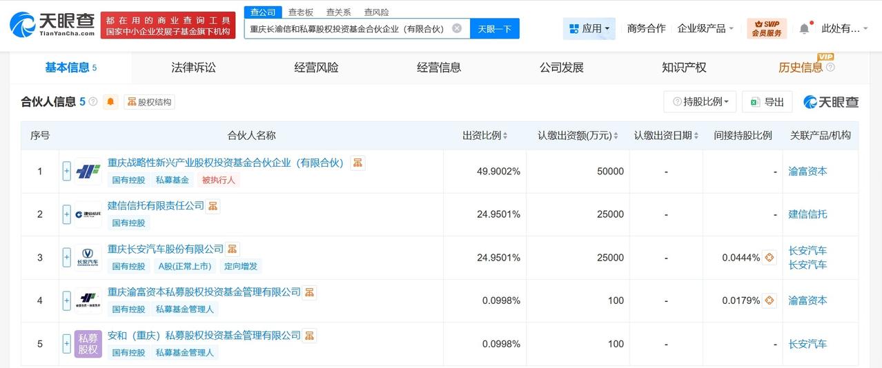Image resolution: width=882 pixels, height=368 pixels.
Task: Click the orange alert bell beside 合伙人信息
Action: [110, 102]
